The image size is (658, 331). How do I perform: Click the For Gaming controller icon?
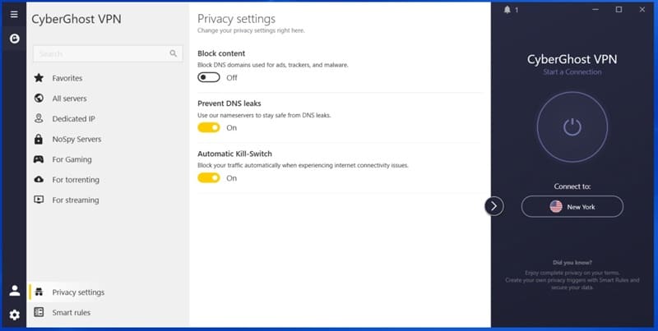(39, 159)
